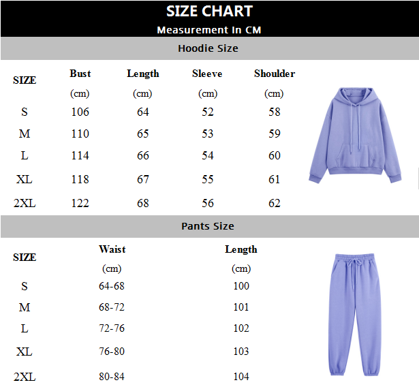Image resolution: width=419 pixels, height=389 pixels.
Task: Select the Hoodie Size section header
Action: [x=210, y=48]
